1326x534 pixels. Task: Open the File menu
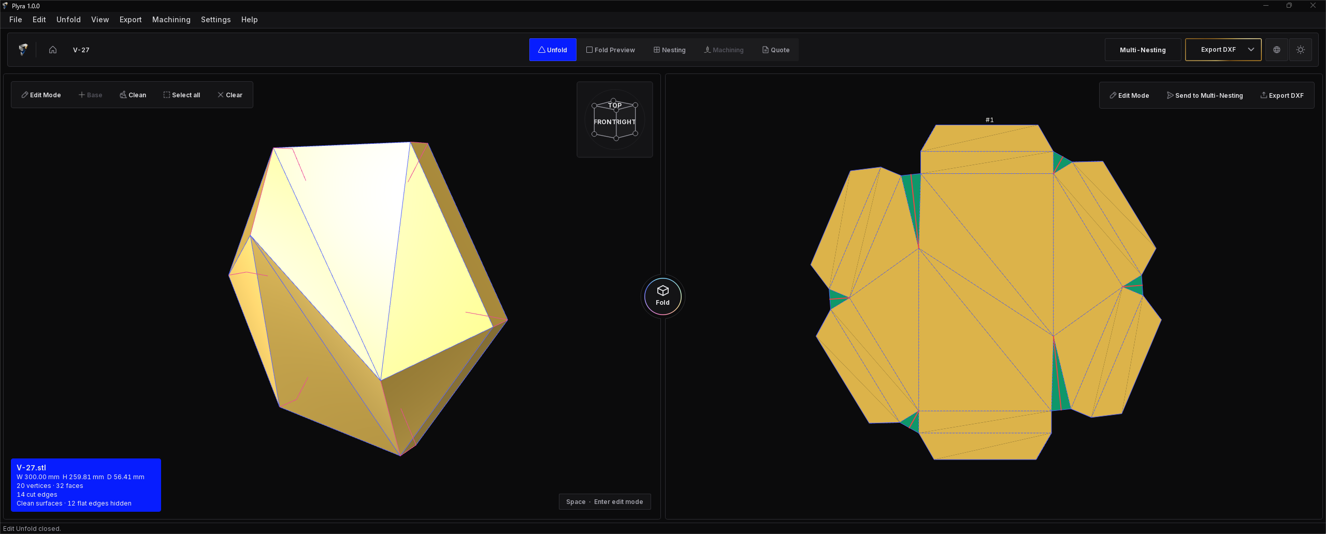(x=16, y=20)
